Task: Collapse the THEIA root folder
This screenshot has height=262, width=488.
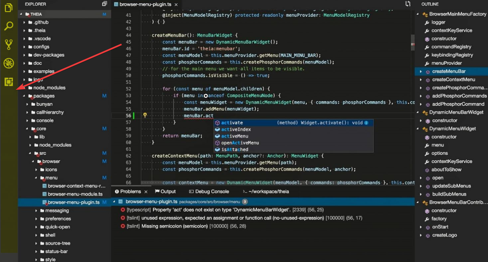Action: point(21,14)
